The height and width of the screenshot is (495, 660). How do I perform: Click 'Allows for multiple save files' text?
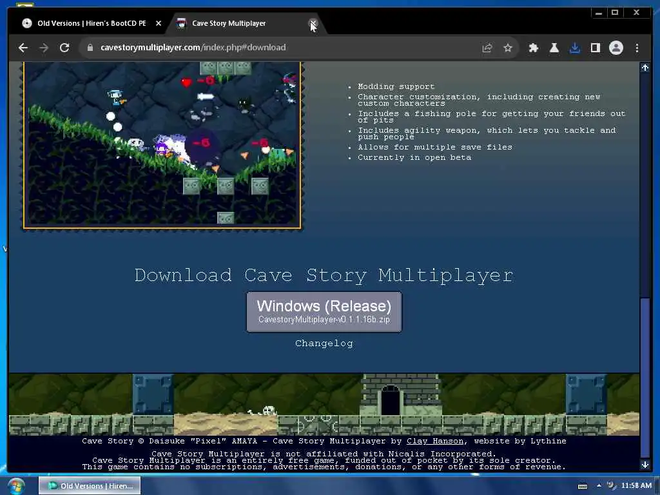(435, 147)
